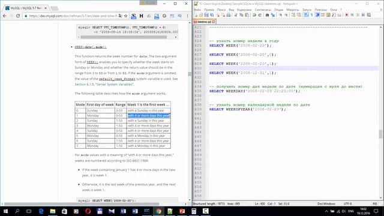The image size is (384, 216).
Task: Open Opera from the taskbar
Action: [88, 211]
